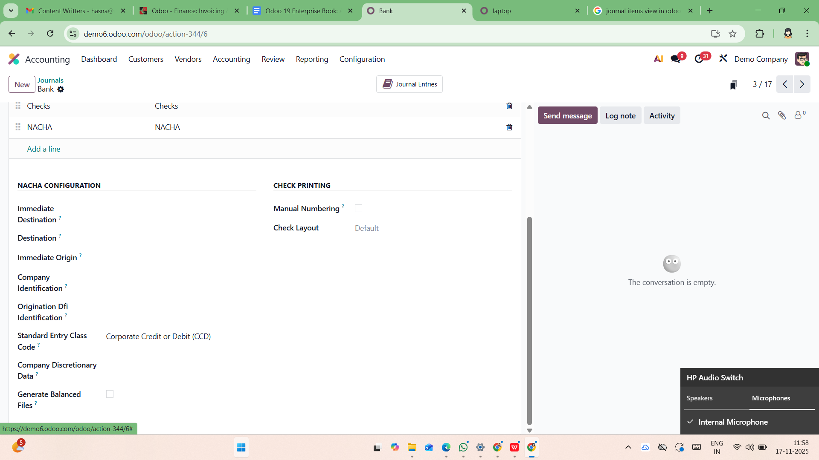Click the Add a line link
The width and height of the screenshot is (819, 460).
[44, 149]
